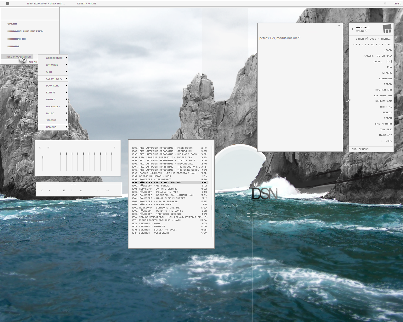This screenshot has height=322, width=403.
Task: Select track 'Röyksopp - Only This Moment'
Action: [x=170, y=182]
